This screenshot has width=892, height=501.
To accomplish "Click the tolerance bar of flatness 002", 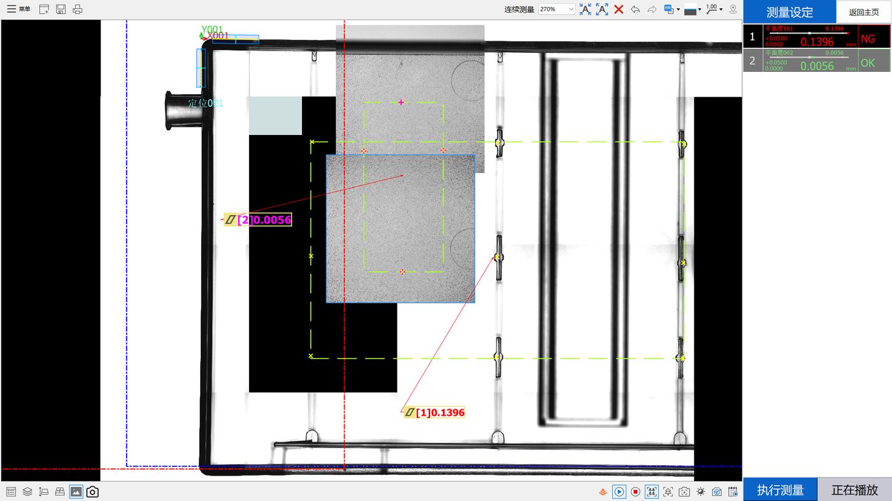I will [809, 57].
